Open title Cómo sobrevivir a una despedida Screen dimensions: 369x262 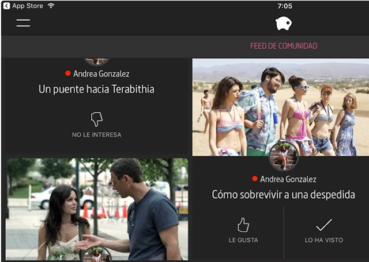[x=283, y=195]
